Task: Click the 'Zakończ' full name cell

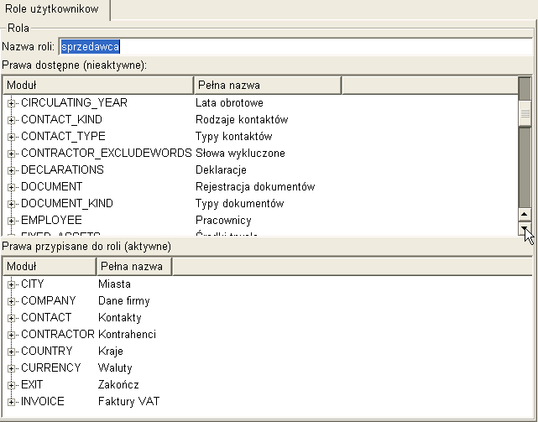Action: pyautogui.click(x=118, y=385)
